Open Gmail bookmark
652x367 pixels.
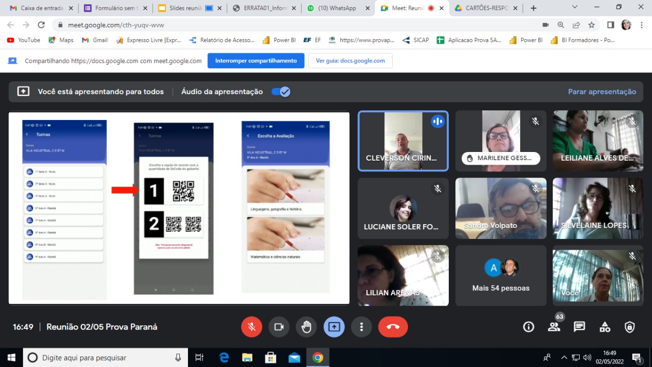coord(95,40)
